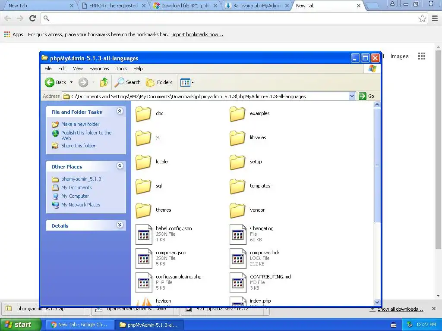Open the Windows Start button
The height and width of the screenshot is (331, 442).
pos(20,325)
